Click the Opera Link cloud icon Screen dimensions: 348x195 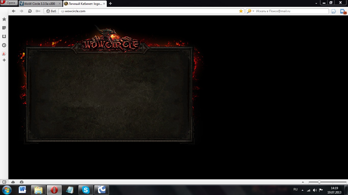(x=13, y=182)
